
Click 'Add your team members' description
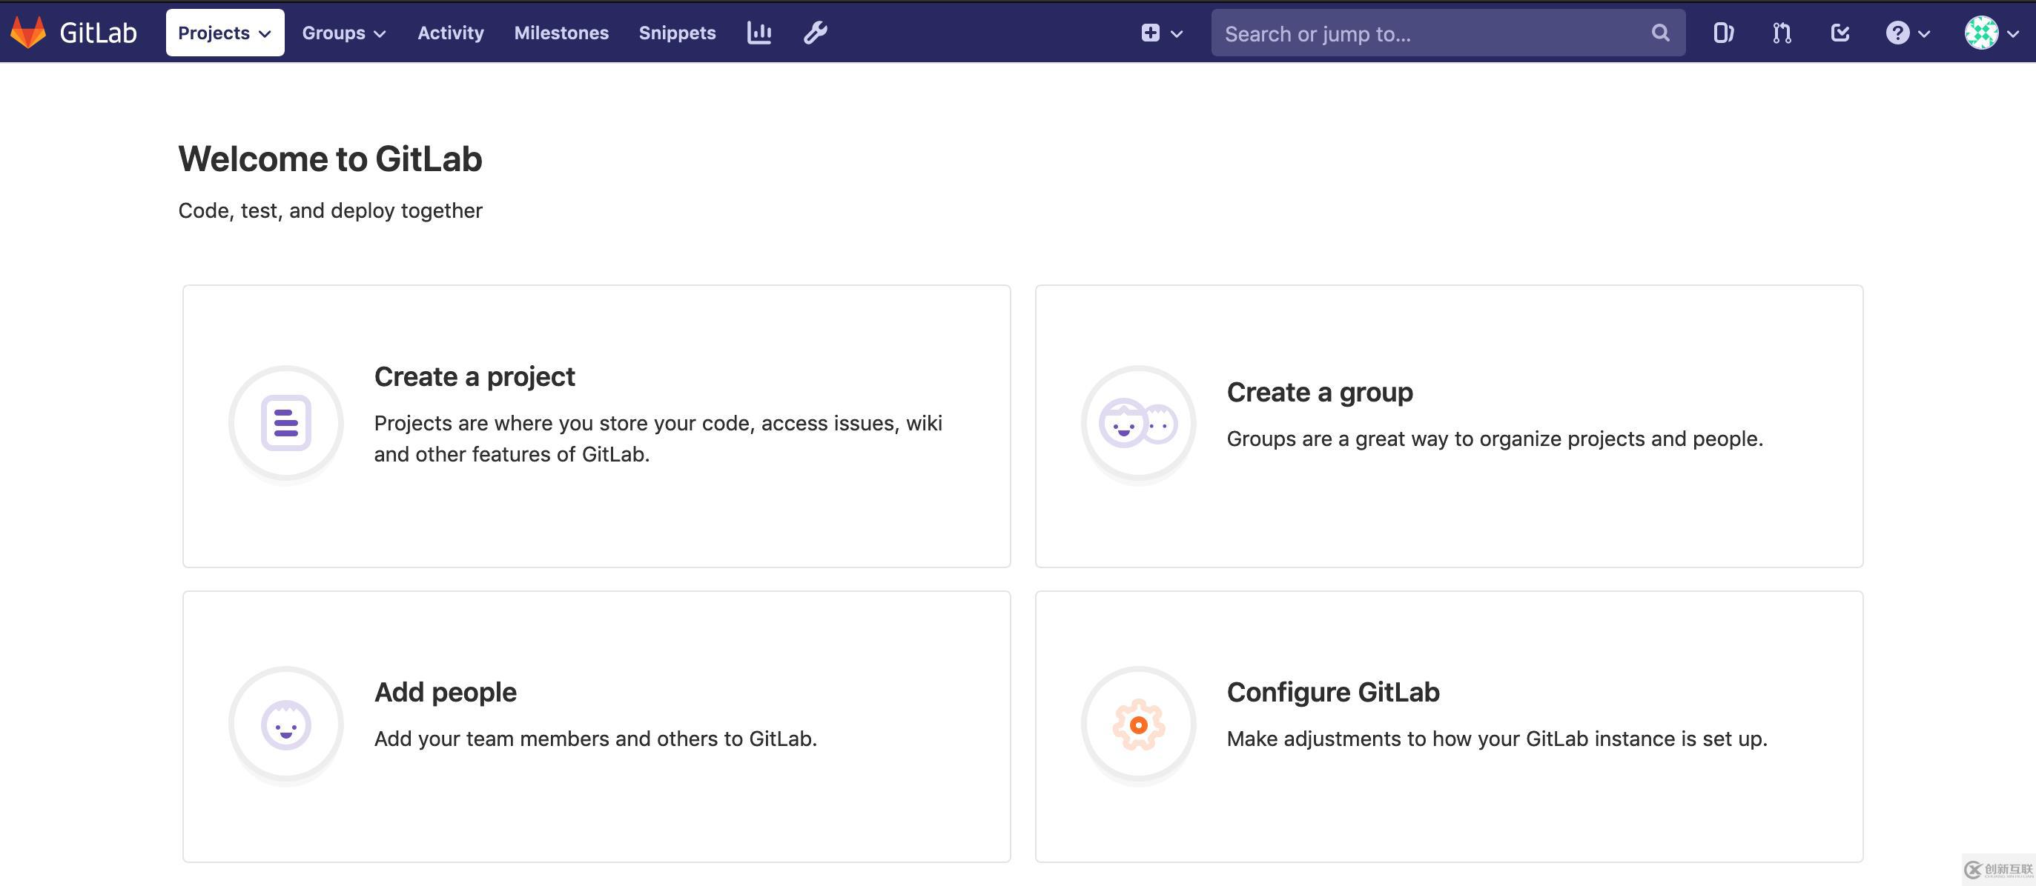595,739
